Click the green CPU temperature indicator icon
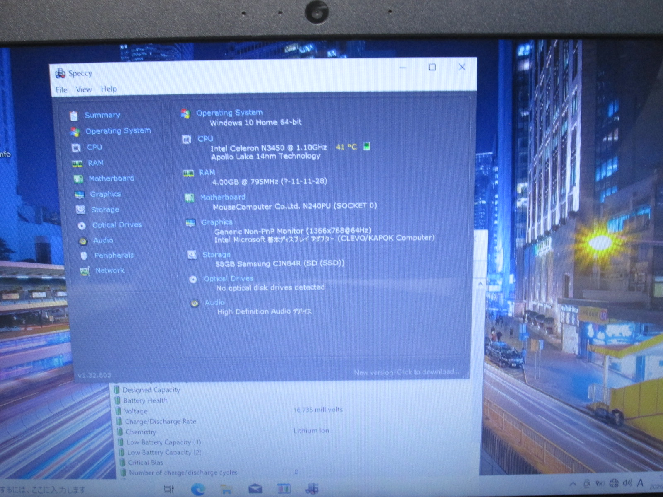Viewport: 663px width, 497px height. 367,146
